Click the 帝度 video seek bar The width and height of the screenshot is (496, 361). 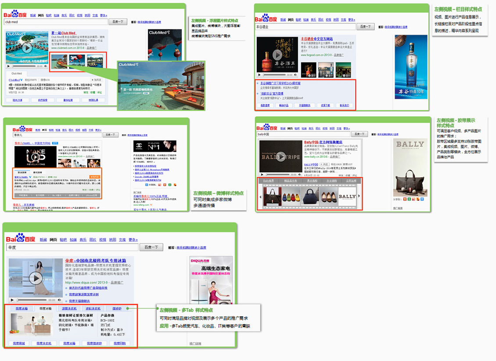32,300
